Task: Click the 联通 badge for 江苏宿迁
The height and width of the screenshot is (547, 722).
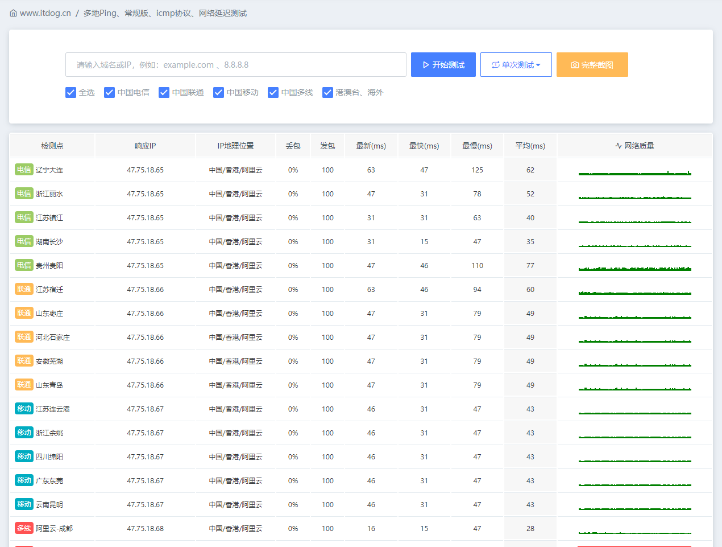Action: (24, 289)
